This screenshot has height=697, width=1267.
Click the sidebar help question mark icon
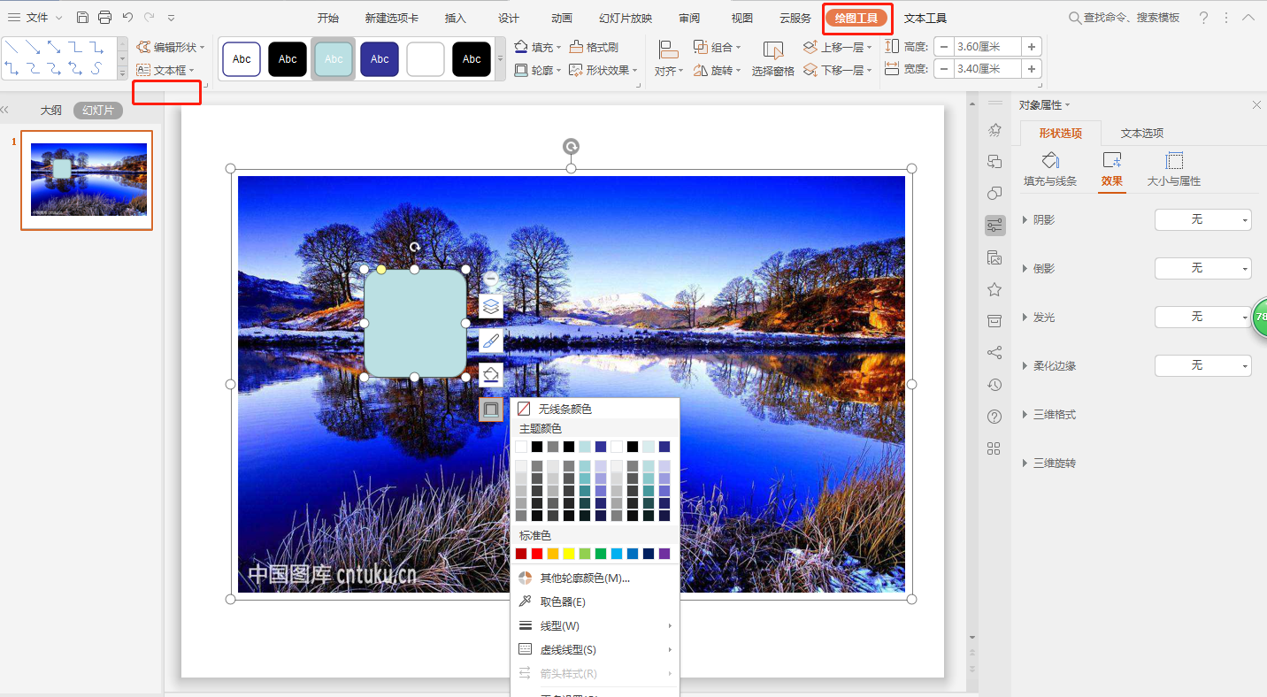[x=994, y=417]
